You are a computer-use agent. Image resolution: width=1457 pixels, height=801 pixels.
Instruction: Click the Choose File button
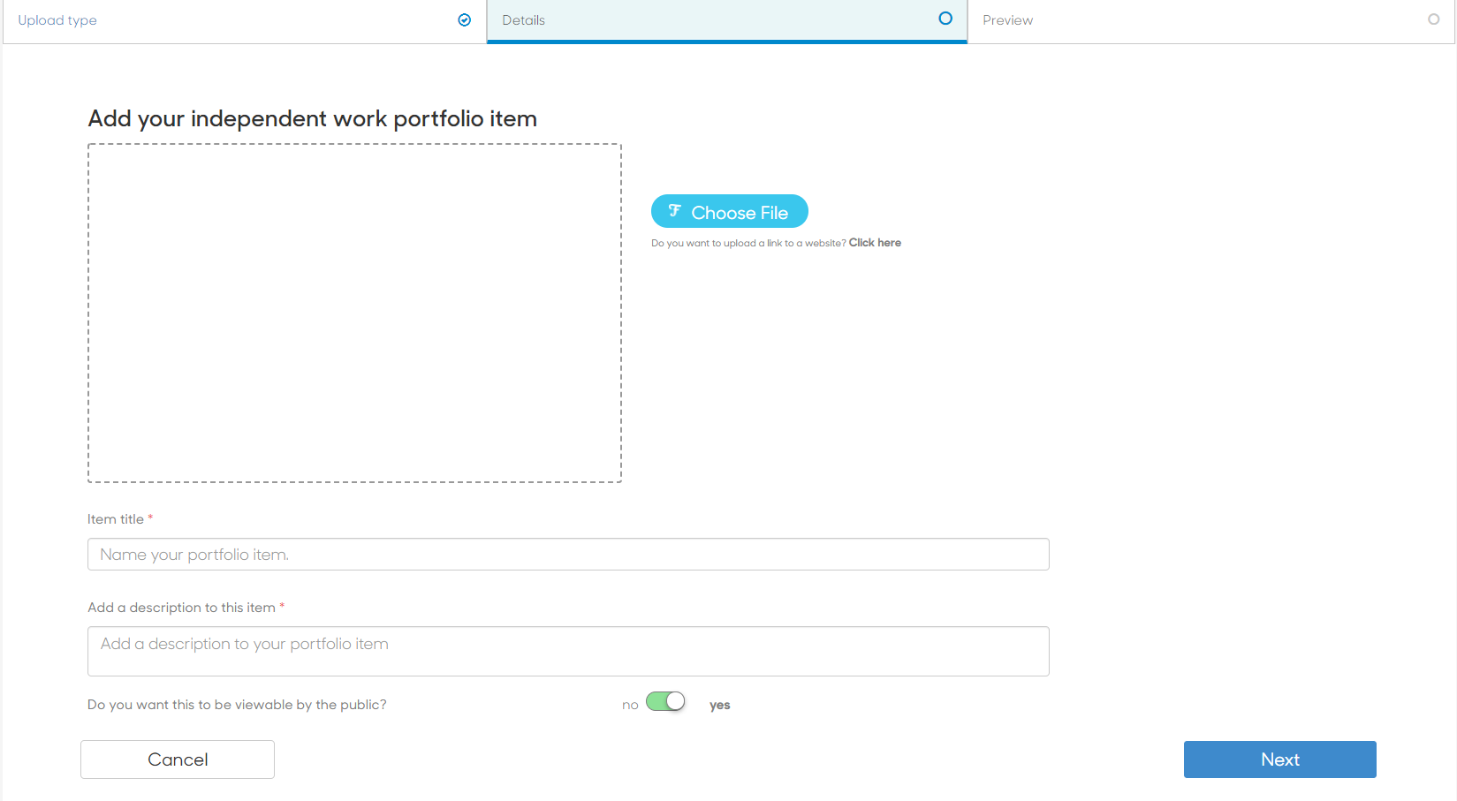(730, 212)
